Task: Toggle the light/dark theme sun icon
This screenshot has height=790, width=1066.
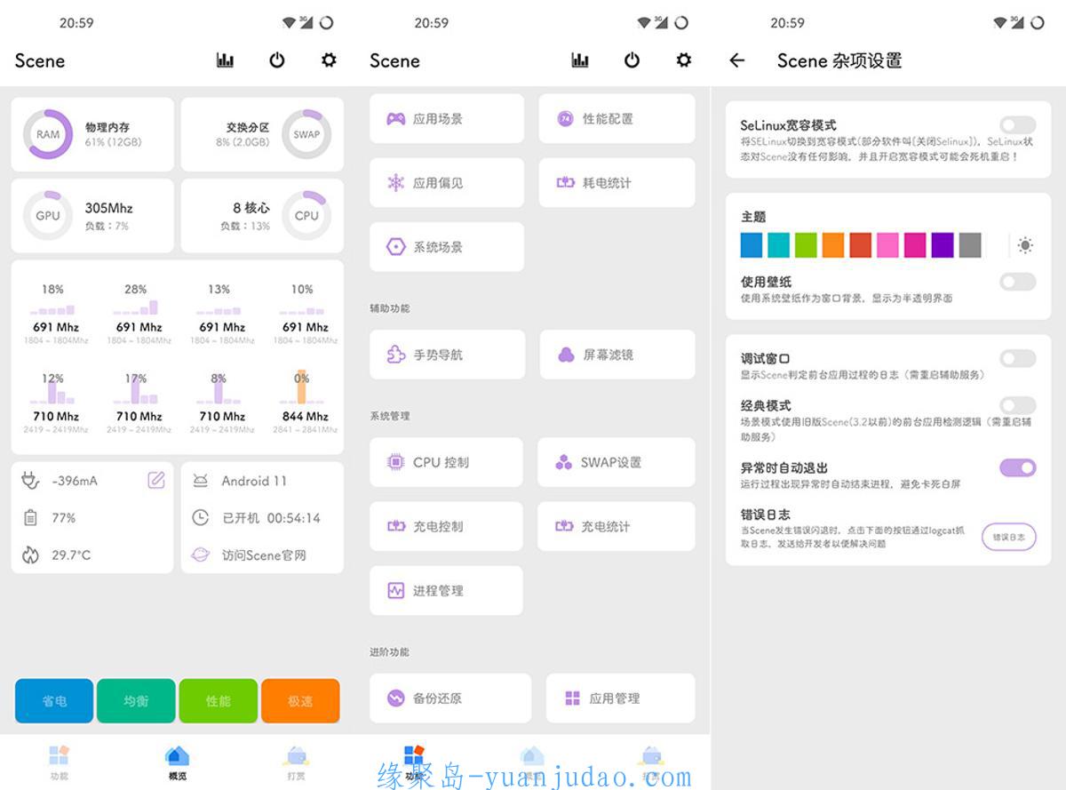Action: 1025,245
